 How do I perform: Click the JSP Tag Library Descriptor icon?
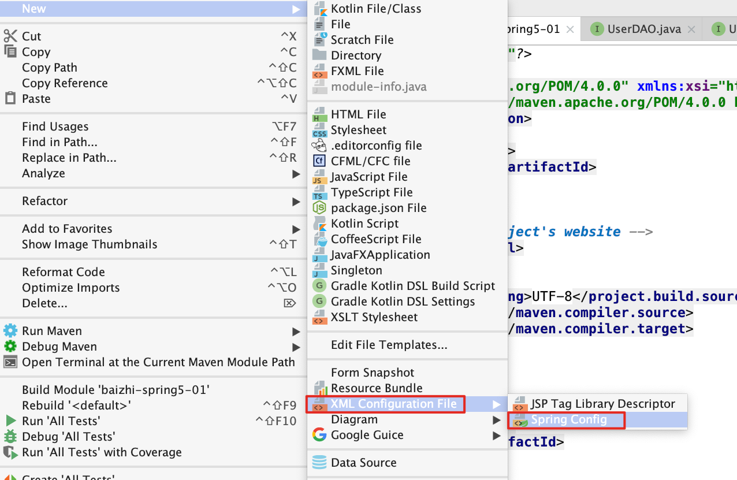520,404
